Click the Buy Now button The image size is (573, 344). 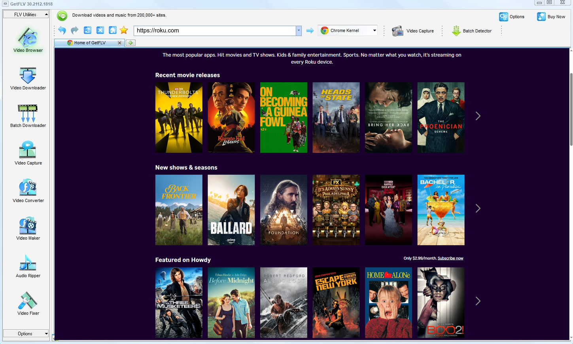[551, 17]
